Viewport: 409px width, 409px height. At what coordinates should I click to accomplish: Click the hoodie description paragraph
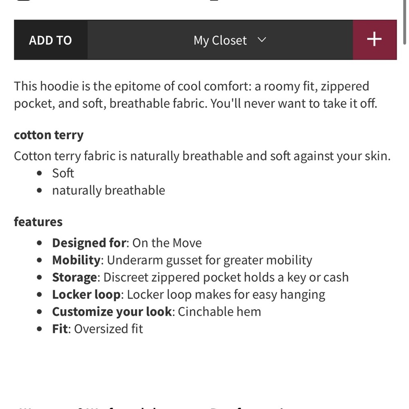[x=196, y=95]
